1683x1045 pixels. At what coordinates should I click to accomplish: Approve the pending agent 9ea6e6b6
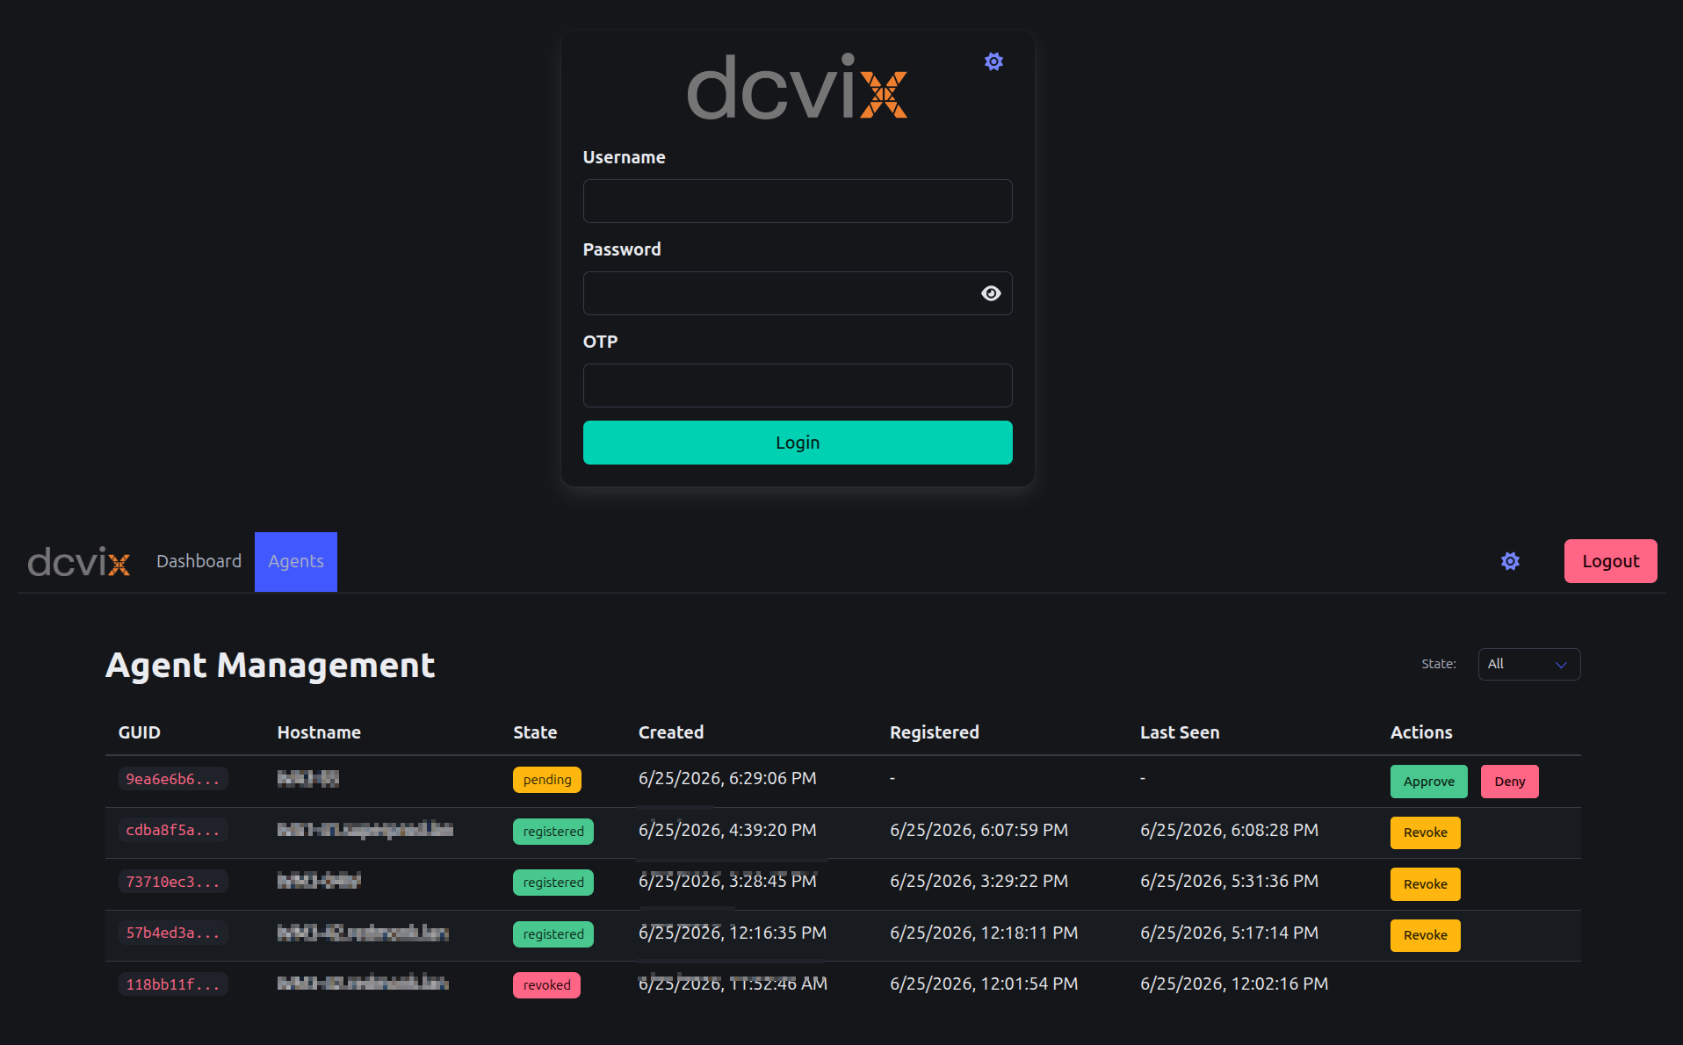(x=1428, y=782)
